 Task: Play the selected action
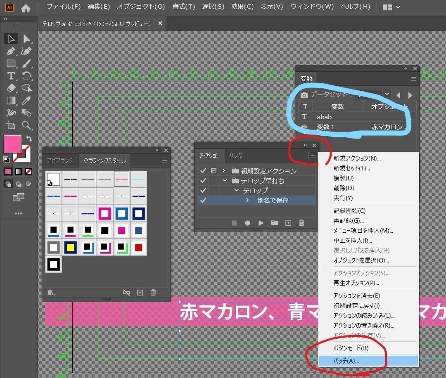click(x=261, y=223)
